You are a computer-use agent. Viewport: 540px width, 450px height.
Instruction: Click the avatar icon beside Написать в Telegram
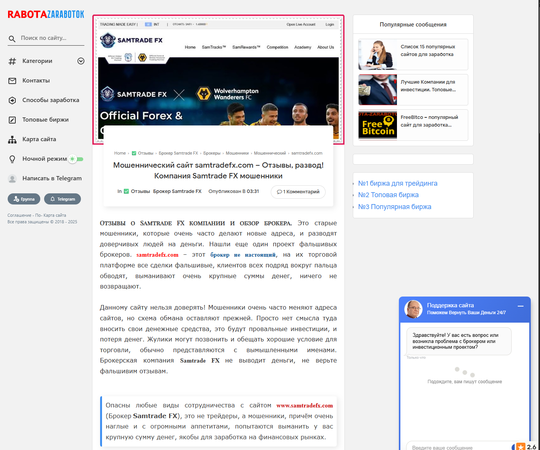(x=12, y=179)
